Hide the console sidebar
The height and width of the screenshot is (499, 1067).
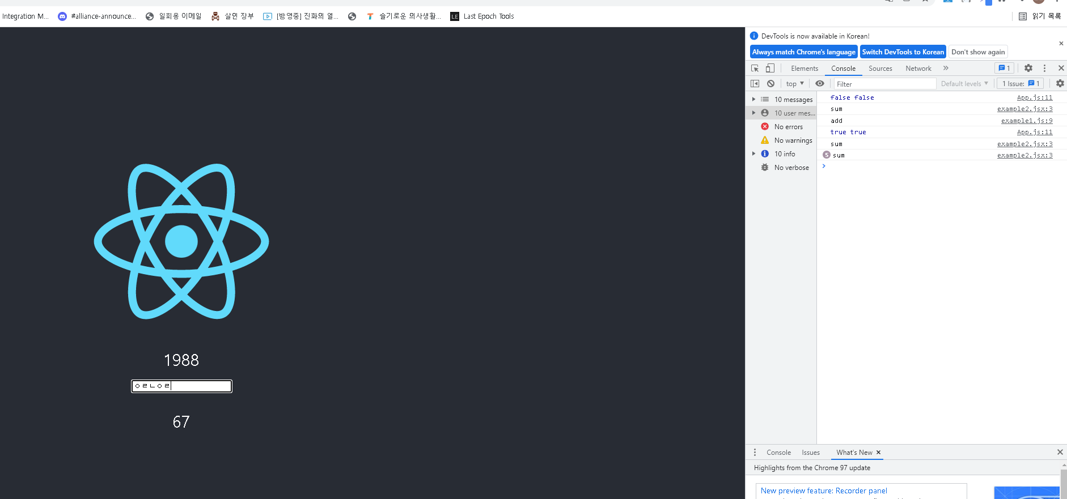coord(755,83)
